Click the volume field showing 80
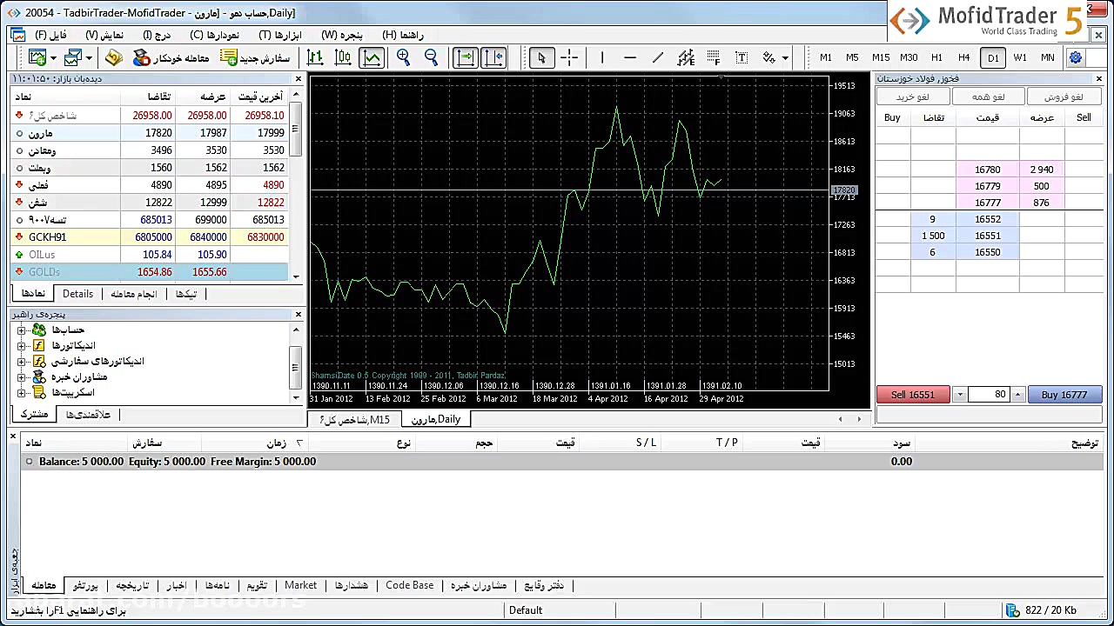The width and height of the screenshot is (1114, 626). point(988,395)
